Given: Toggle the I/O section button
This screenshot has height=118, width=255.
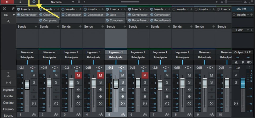Looking at the screenshot, I should 6,15.
